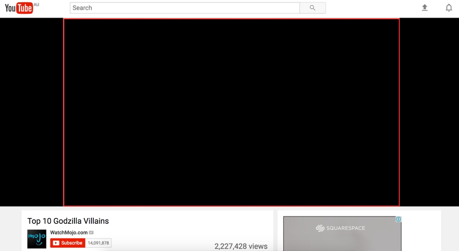Open the Squarespace ad banner
The height and width of the screenshot is (251, 459).
pos(342,234)
